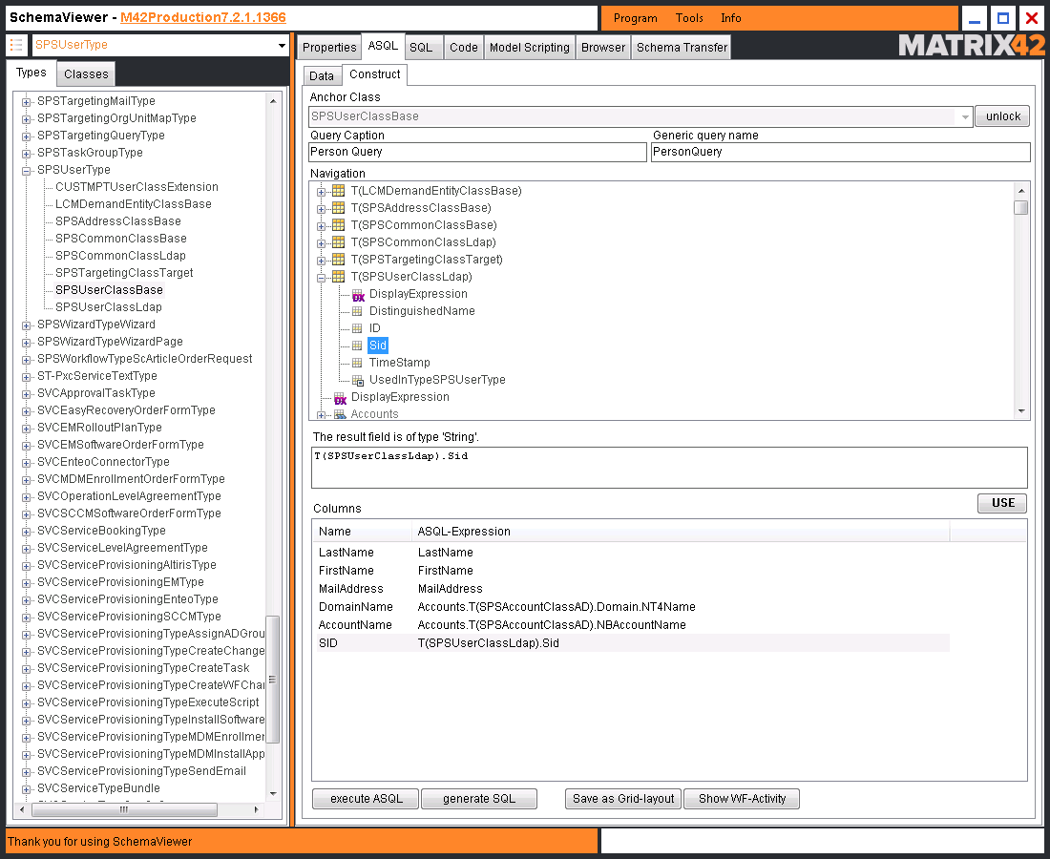Image resolution: width=1050 pixels, height=859 pixels.
Task: Click the DisplayExpression DX icon under T(SPSUserClassLdap)
Action: pyautogui.click(x=358, y=295)
